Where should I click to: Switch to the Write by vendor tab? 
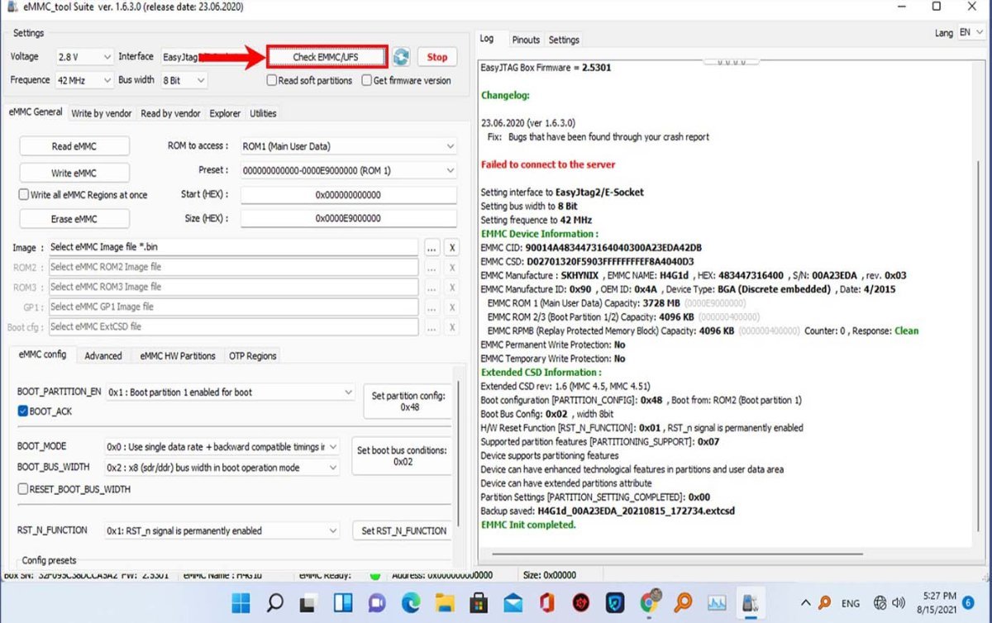102,113
